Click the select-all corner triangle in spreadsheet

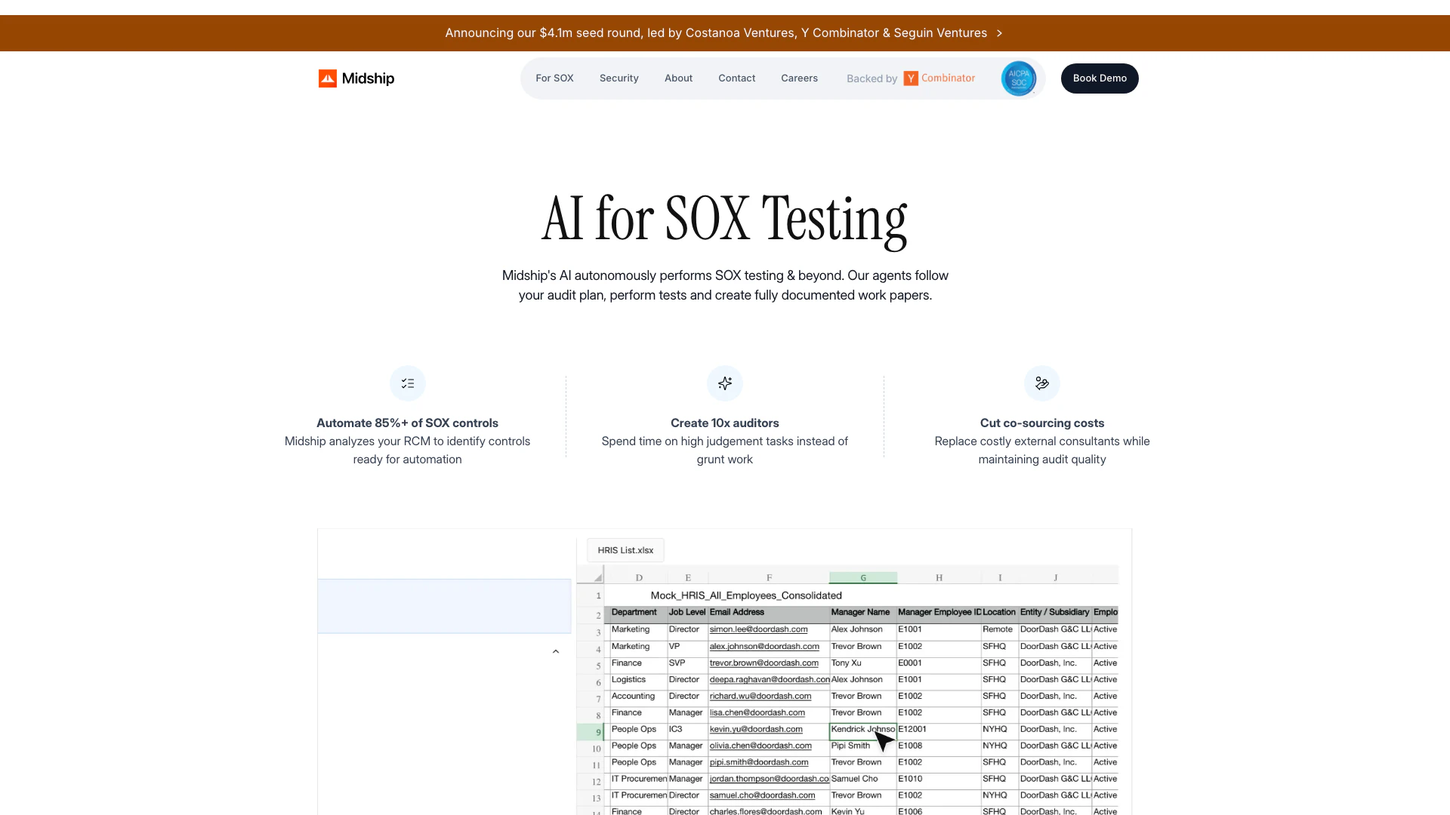(x=597, y=578)
